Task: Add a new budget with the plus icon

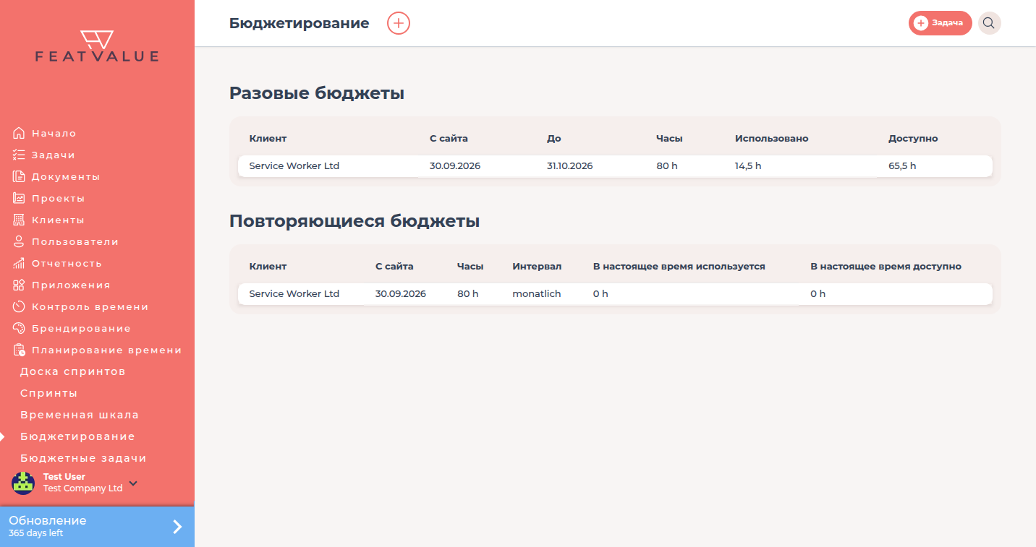Action: point(399,23)
